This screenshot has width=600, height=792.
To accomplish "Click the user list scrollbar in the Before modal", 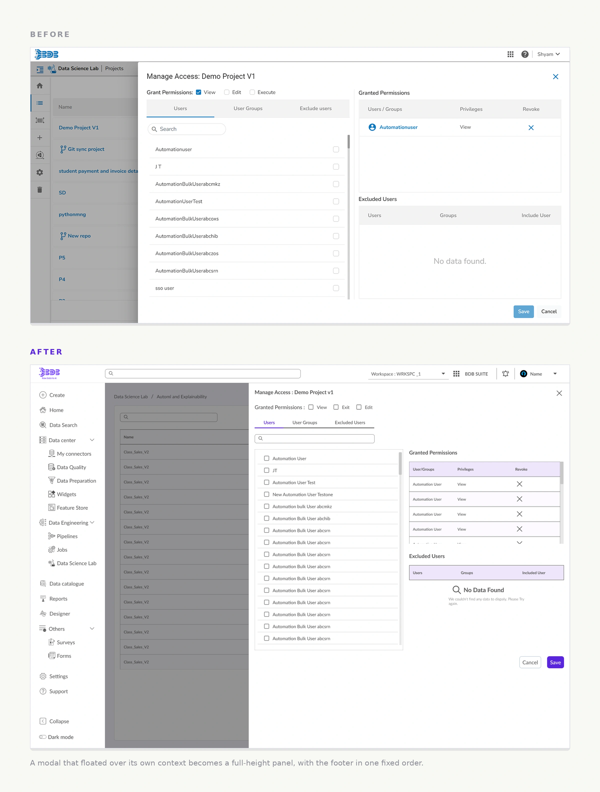I will pyautogui.click(x=348, y=142).
